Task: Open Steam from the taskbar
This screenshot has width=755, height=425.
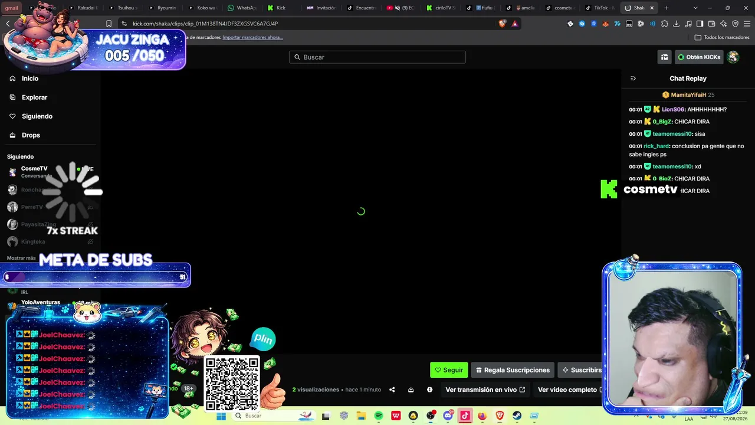Action: pos(517,416)
